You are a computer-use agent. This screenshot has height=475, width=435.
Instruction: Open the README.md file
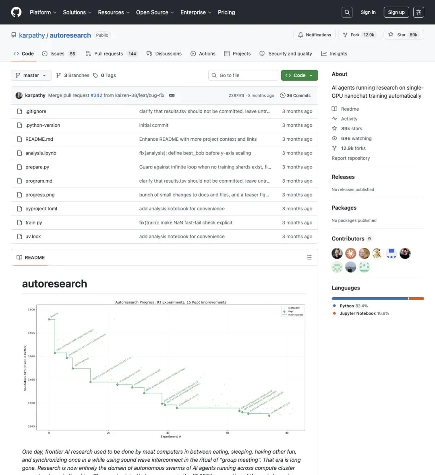pos(39,139)
